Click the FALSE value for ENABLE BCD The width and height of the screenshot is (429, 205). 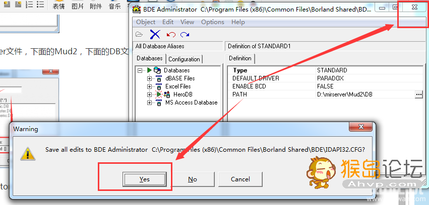pos(325,86)
